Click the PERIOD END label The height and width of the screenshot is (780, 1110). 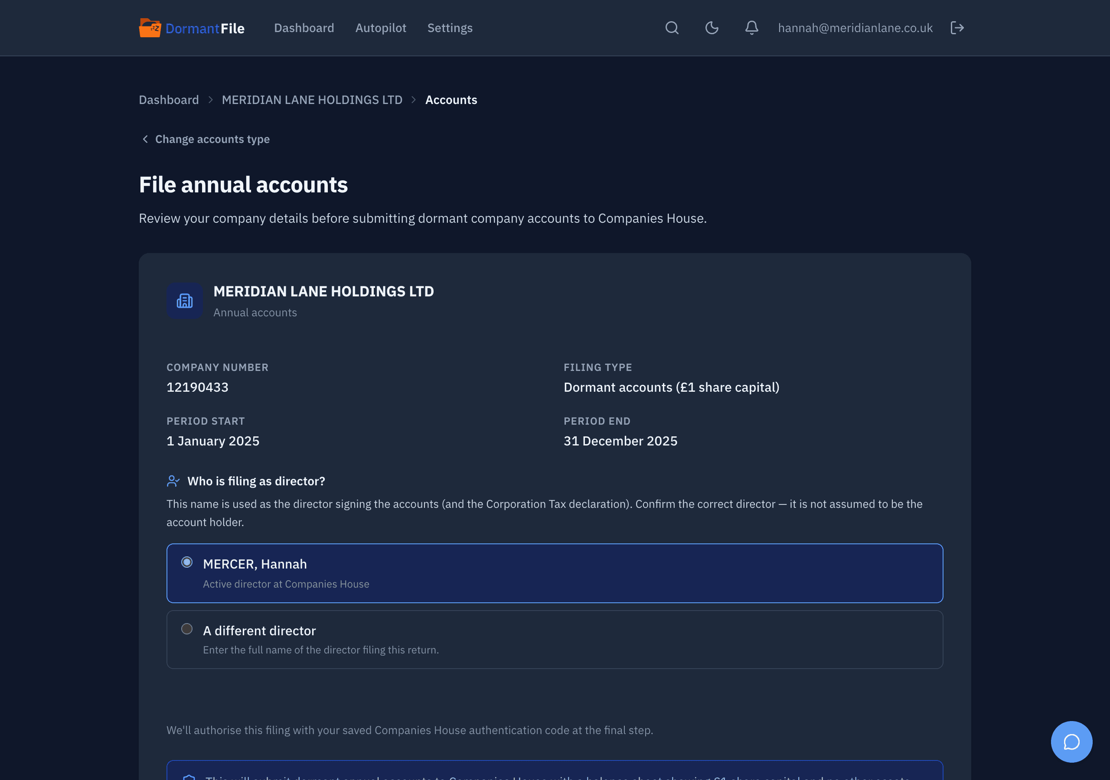597,421
